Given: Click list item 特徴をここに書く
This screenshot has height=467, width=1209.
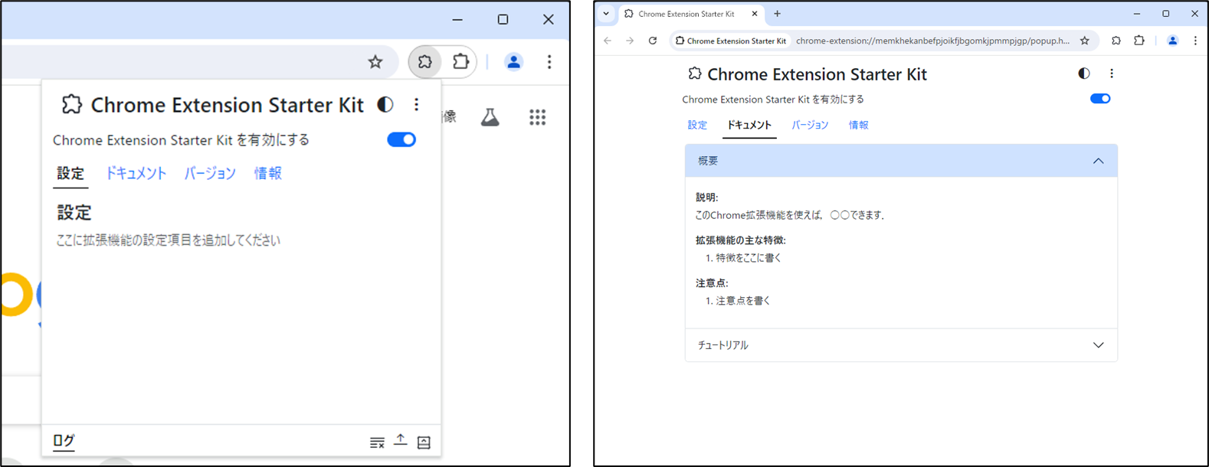Looking at the screenshot, I should click(749, 258).
